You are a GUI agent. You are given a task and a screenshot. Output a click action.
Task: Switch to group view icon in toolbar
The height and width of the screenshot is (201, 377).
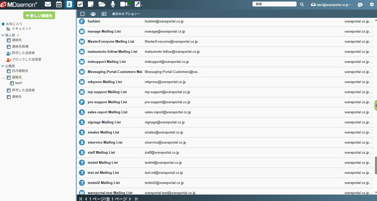pos(93,14)
